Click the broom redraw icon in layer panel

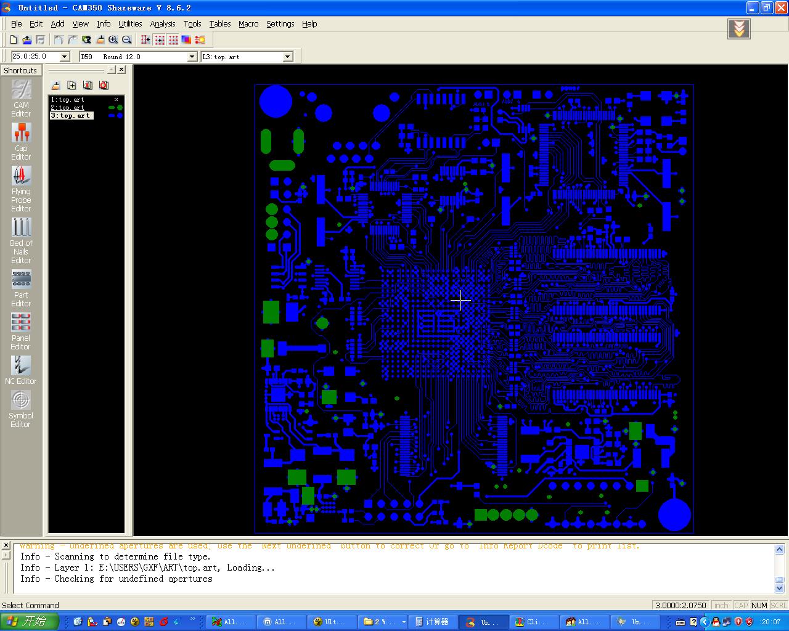coord(55,85)
